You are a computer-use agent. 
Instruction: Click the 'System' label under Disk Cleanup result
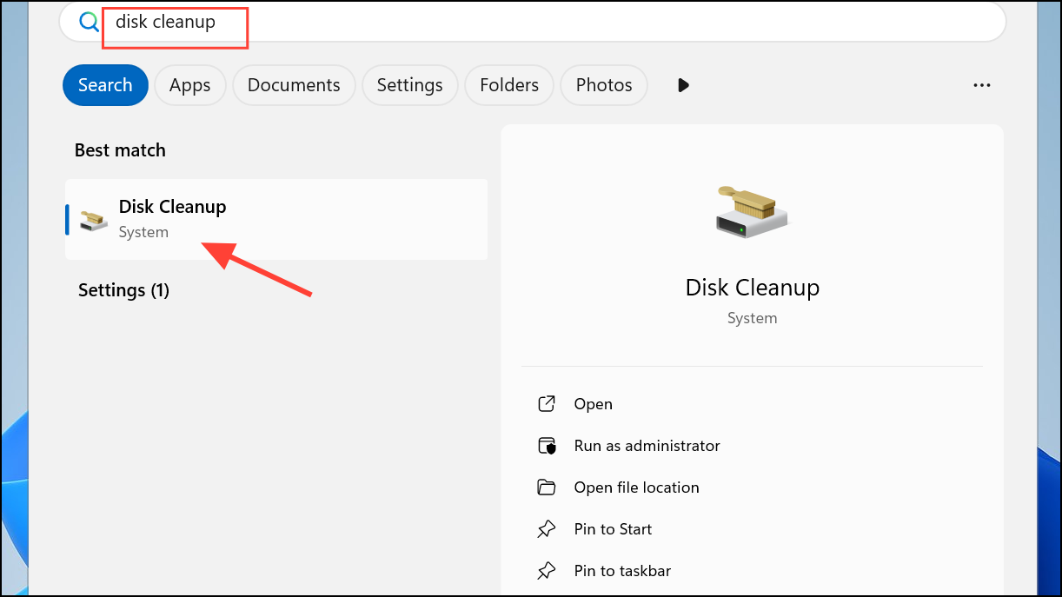coord(143,233)
